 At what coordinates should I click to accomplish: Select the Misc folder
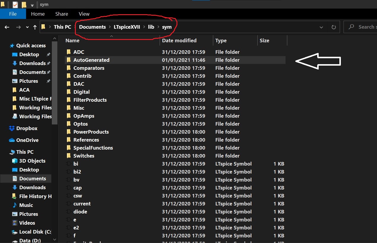175,108
